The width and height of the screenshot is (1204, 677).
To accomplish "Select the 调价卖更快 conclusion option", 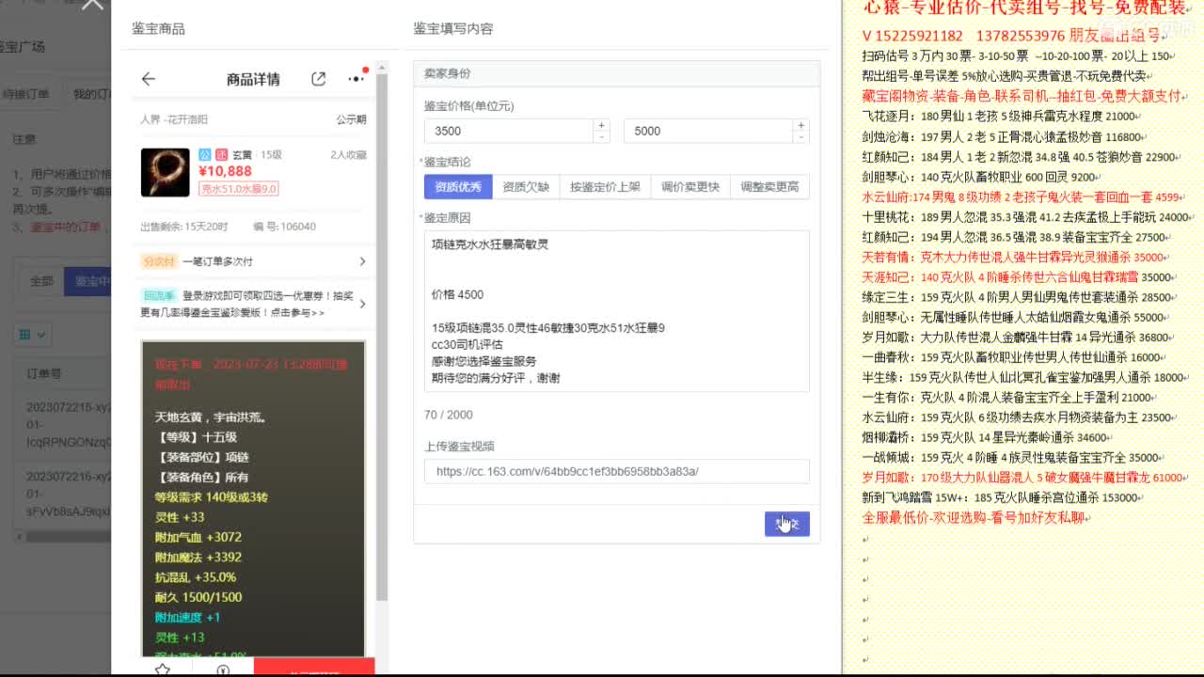I will point(690,186).
